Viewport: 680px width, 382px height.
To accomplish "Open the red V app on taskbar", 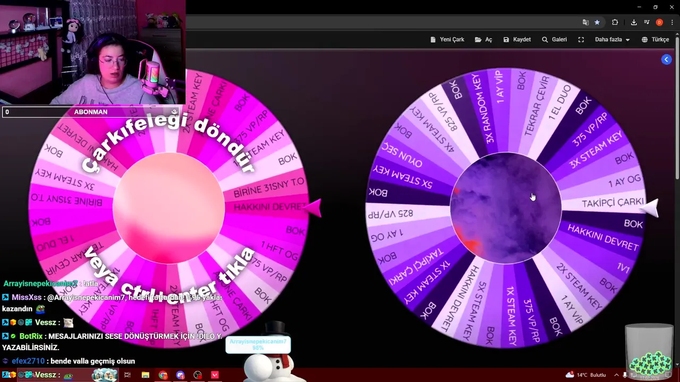I will 215,375.
